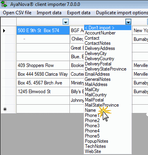Choose '< Don't import >' in dropdown list
The image size is (148, 155).
108,28
